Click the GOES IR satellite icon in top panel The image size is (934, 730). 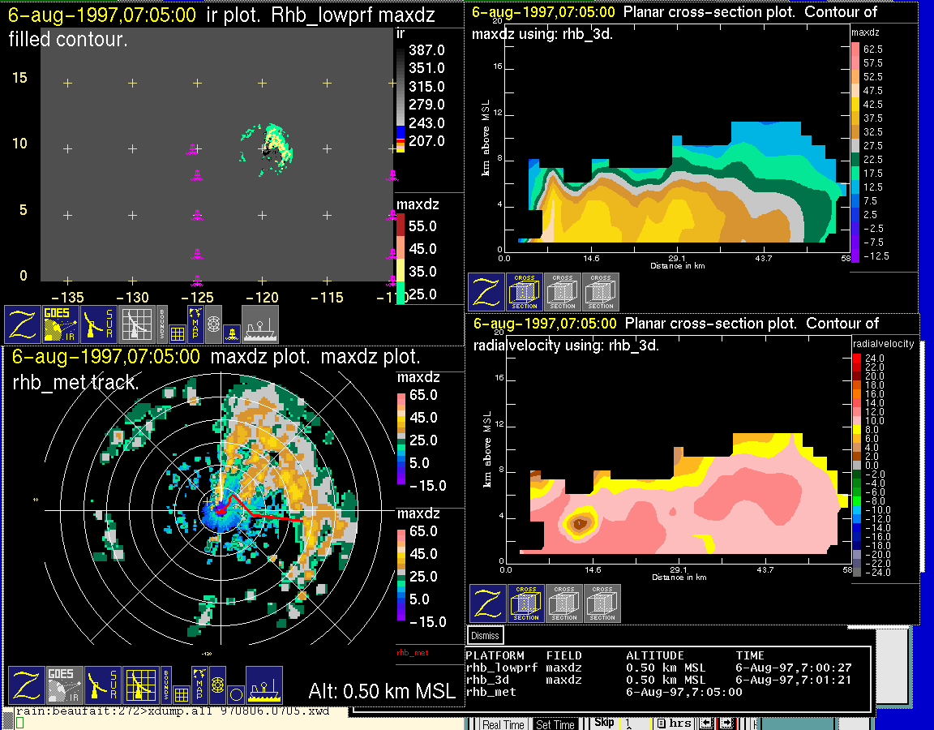tap(60, 324)
